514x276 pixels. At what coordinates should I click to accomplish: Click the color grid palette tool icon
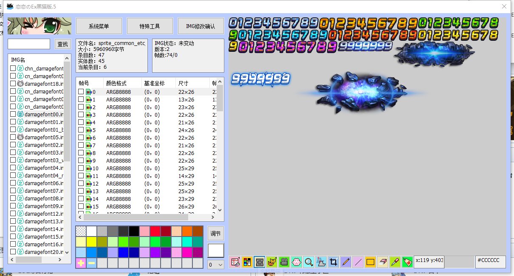click(x=247, y=262)
